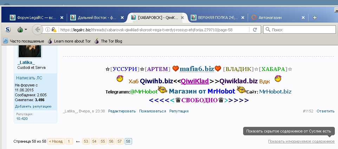The height and width of the screenshot is (149, 338).
Task: Open The Tor Blog bookmark
Action: point(109,41)
